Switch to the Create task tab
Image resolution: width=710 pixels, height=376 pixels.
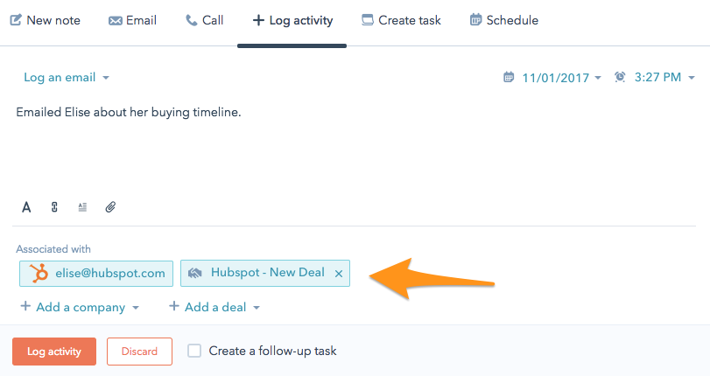[401, 19]
